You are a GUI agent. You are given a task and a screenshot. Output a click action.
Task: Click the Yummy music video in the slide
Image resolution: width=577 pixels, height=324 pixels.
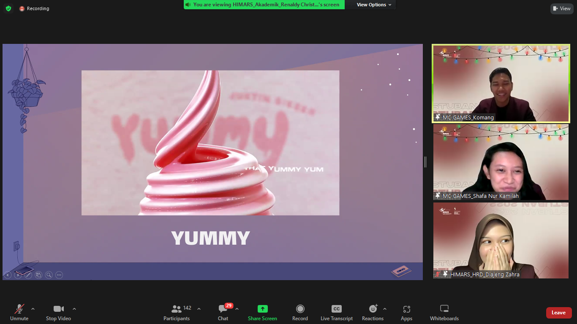tap(210, 143)
